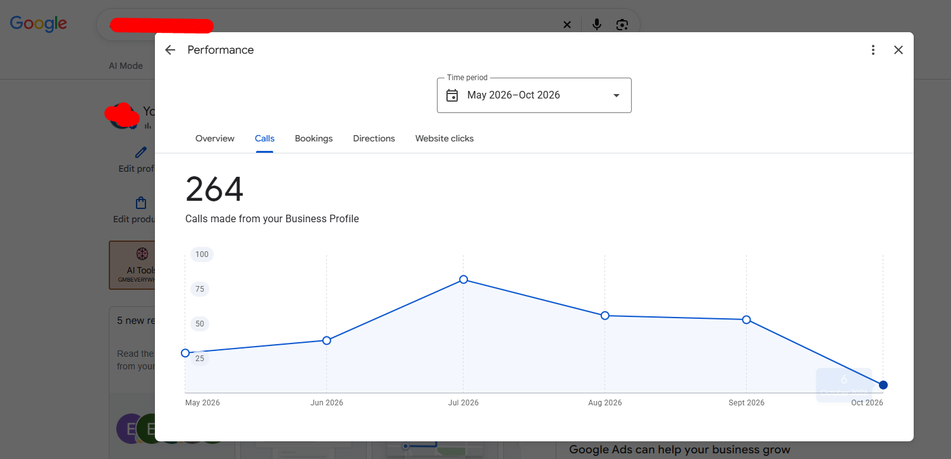Clear the Google search box text
Viewport: 951px width, 459px height.
(x=567, y=25)
